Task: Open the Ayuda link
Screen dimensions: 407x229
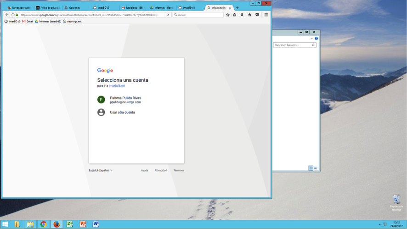Action: (x=145, y=170)
